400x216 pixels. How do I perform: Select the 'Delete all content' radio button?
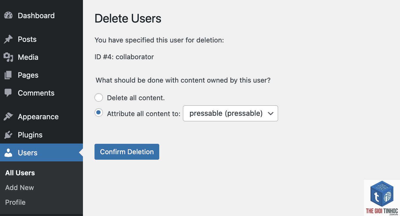click(99, 98)
